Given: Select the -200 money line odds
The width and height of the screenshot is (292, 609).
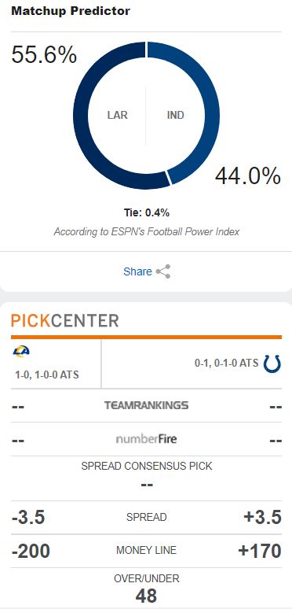Looking at the screenshot, I should click(31, 551).
